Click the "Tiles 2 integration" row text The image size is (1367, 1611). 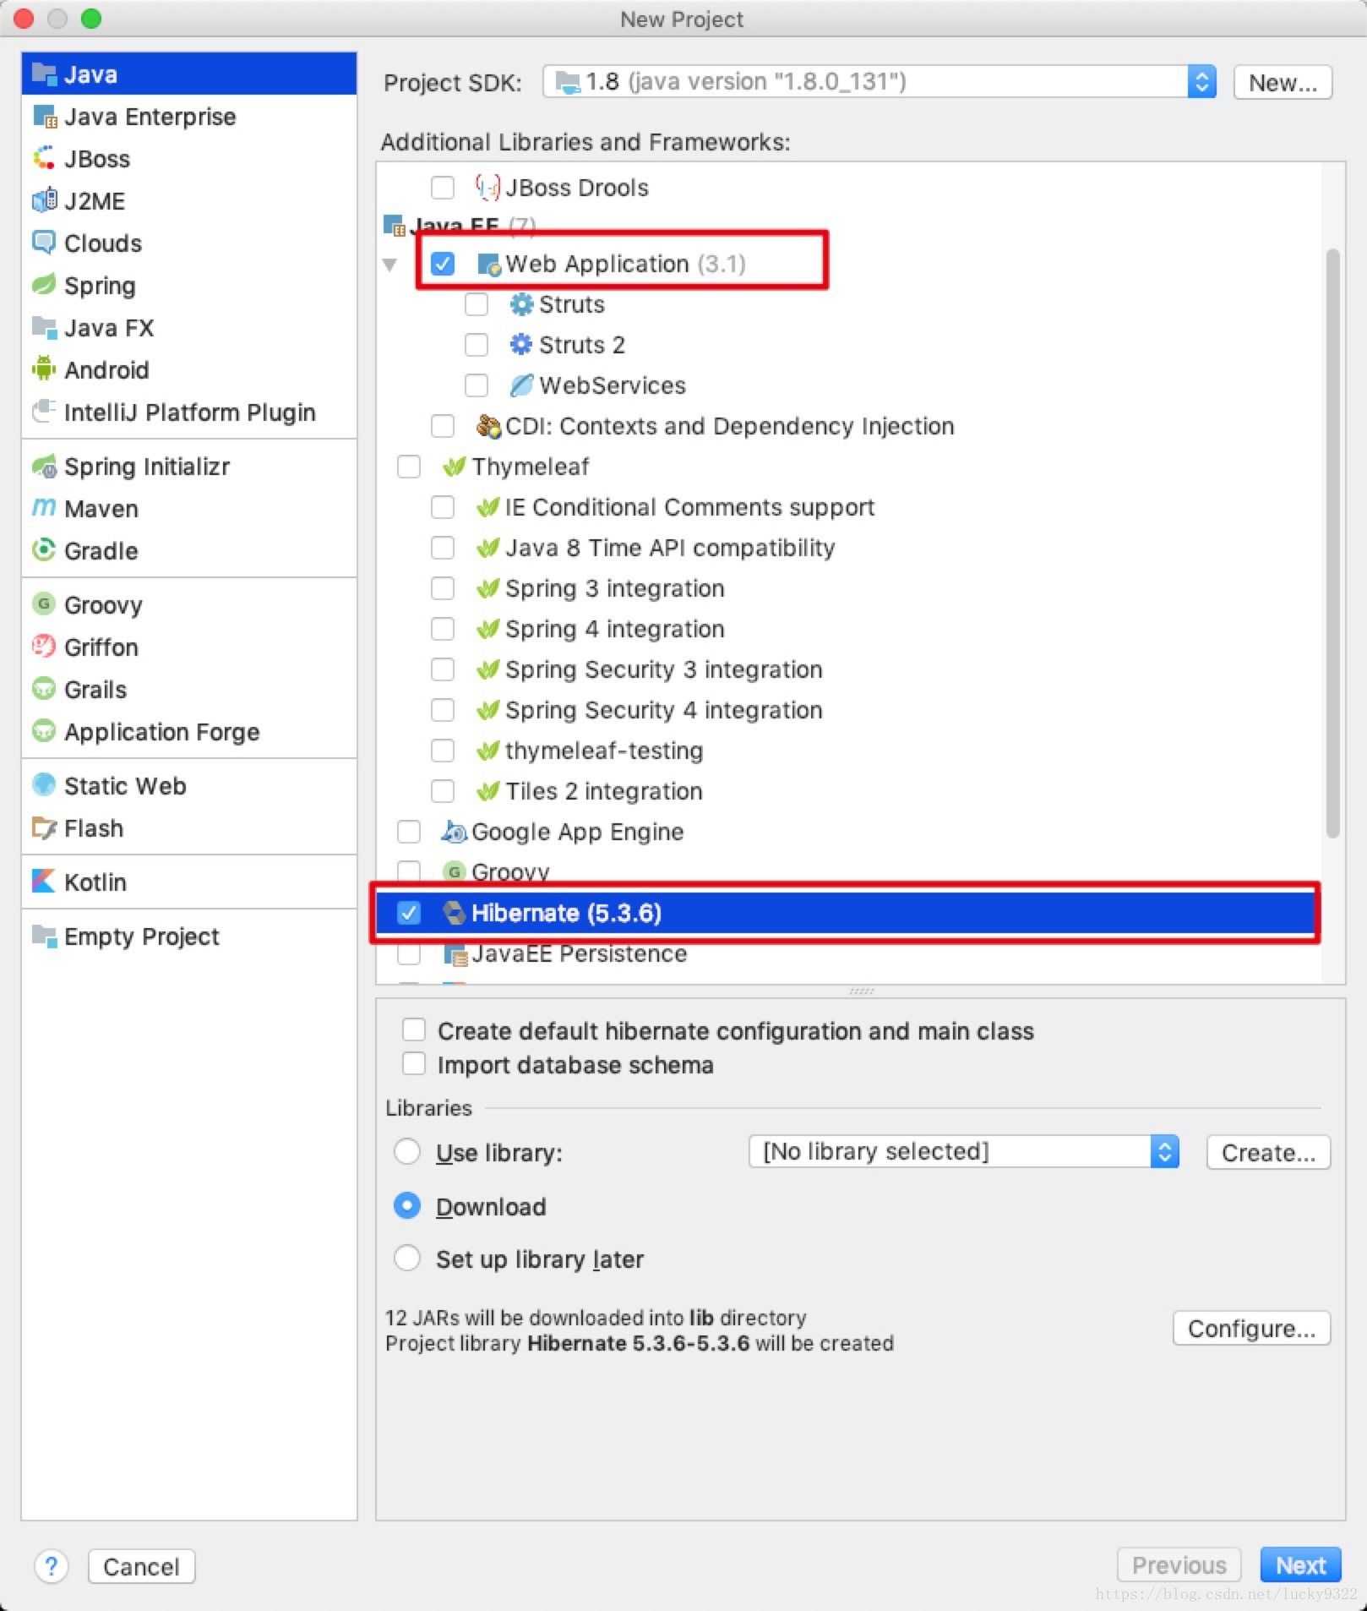point(604,791)
